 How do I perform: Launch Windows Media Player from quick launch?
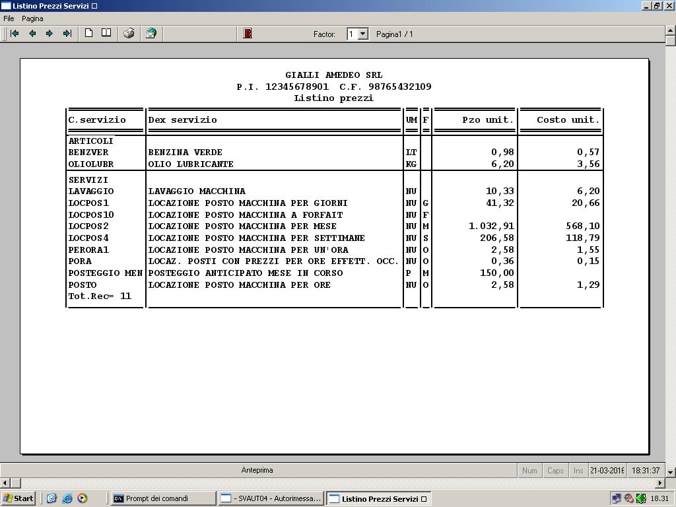click(82, 498)
